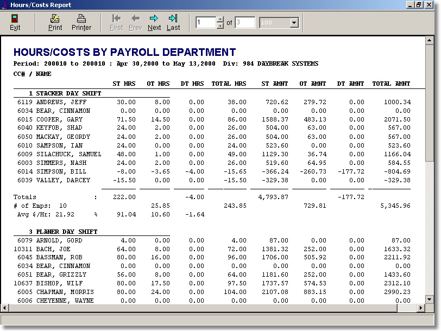This screenshot has height=332, width=441.
Task: Click the vertical scrollbar thumb
Action: click(430, 103)
